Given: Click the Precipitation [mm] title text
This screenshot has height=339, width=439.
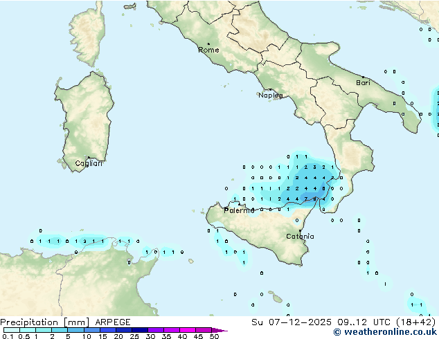Looking at the screenshot, I should [45, 322].
